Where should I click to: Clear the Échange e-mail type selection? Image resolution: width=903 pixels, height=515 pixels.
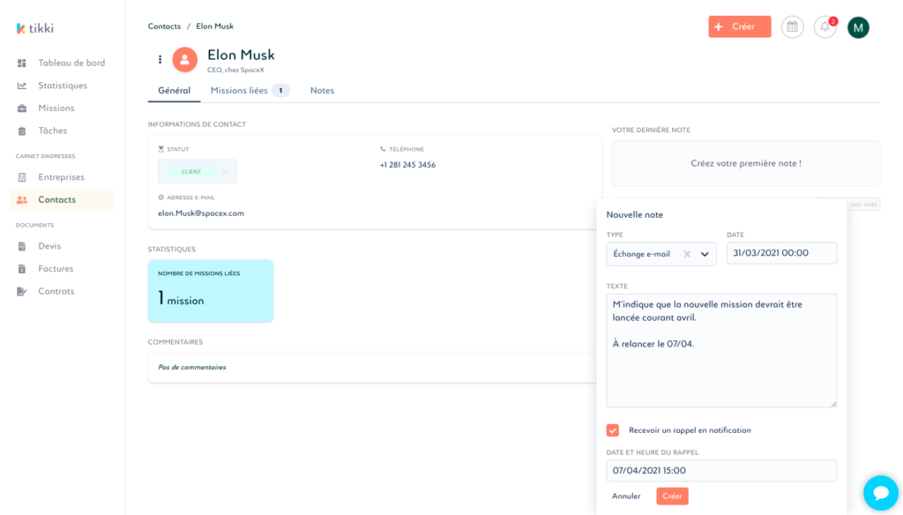(x=687, y=254)
